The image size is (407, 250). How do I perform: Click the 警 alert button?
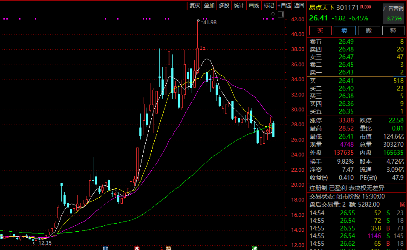click(x=393, y=31)
